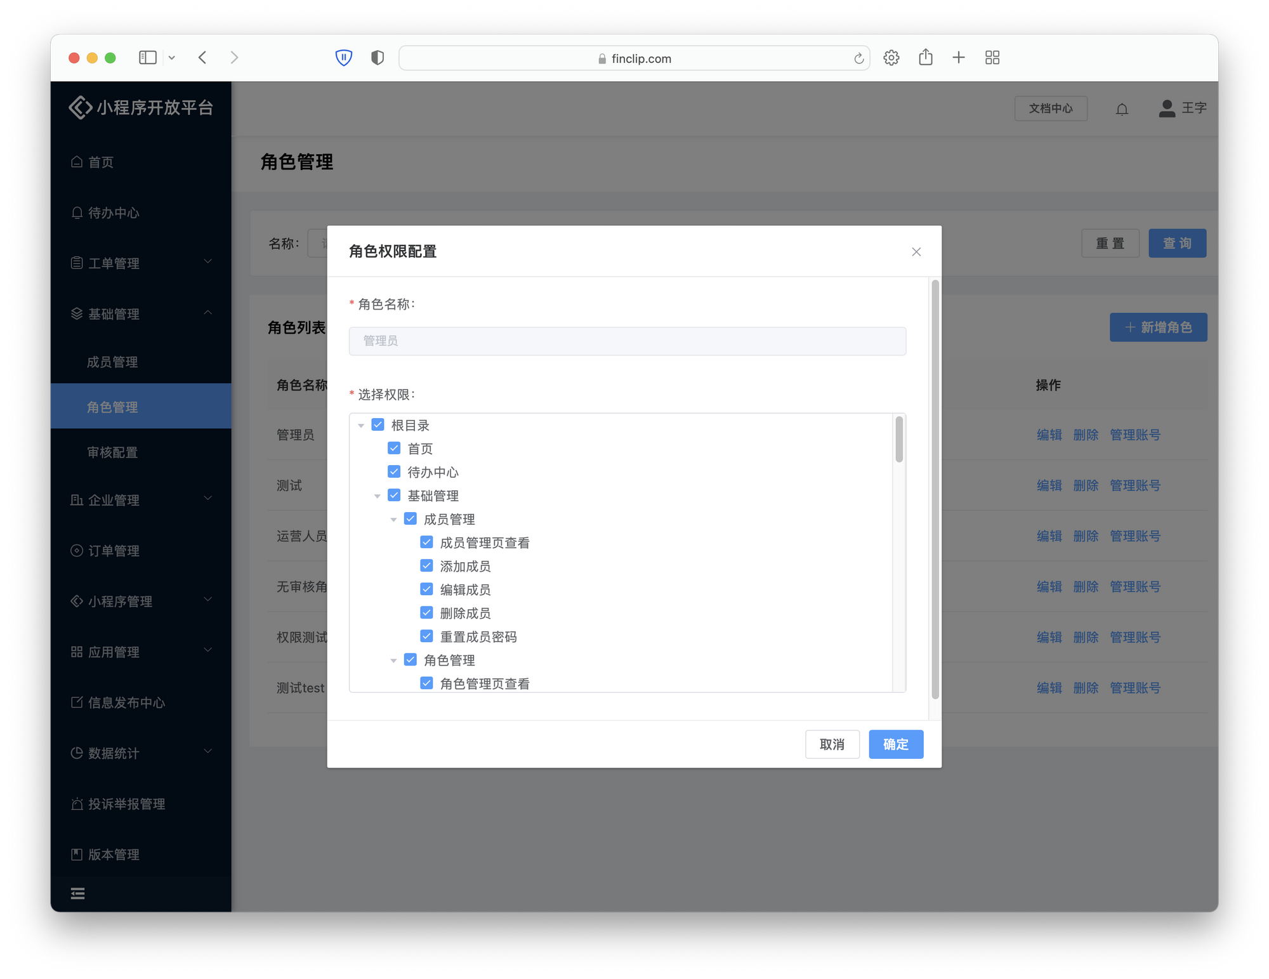Click 确定 to confirm permissions
The image size is (1269, 979).
(896, 744)
